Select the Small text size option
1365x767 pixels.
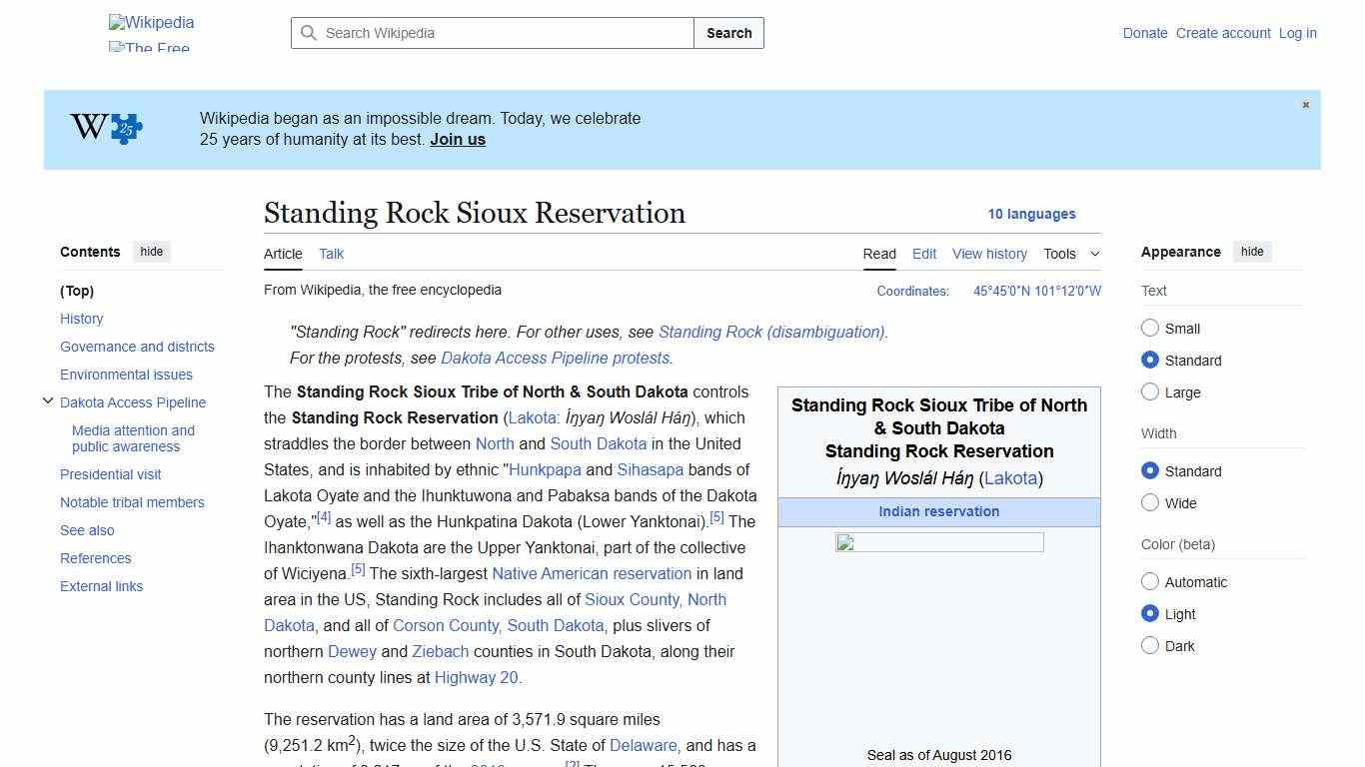(x=1150, y=328)
